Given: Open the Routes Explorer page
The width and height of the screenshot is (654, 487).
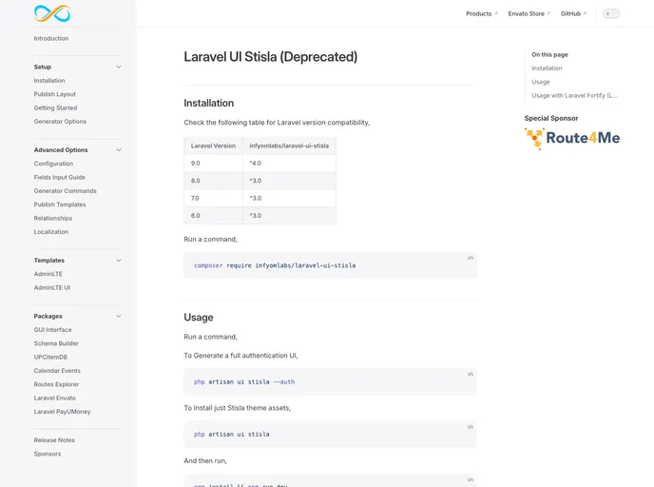Looking at the screenshot, I should pos(56,384).
